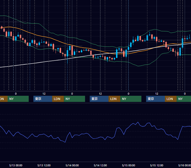Image resolution: width=191 pixels, height=168 pixels.
Task: Click hour label 12 above 5/14 12:00
Action: click(x=100, y=94)
